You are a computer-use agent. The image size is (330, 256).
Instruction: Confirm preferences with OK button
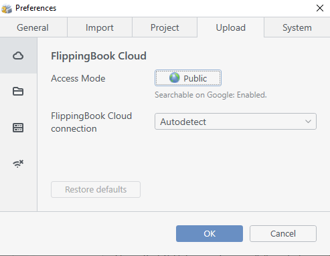click(x=210, y=233)
